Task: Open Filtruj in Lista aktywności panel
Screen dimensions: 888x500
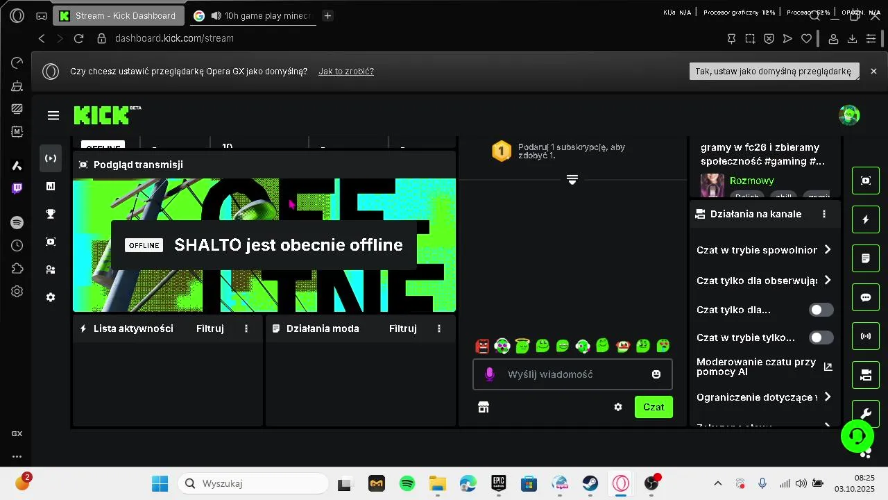Action: tap(210, 328)
